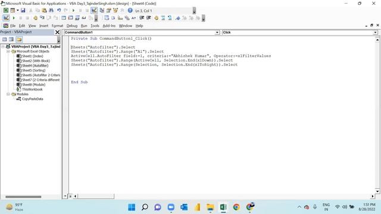Screen dimensions: 381x214
Task: Click the View Microsoft Excel icon
Action: pyautogui.click(x=5, y=11)
